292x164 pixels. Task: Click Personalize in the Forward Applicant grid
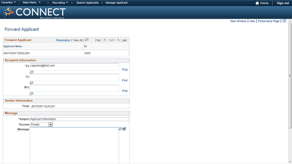tap(63, 40)
